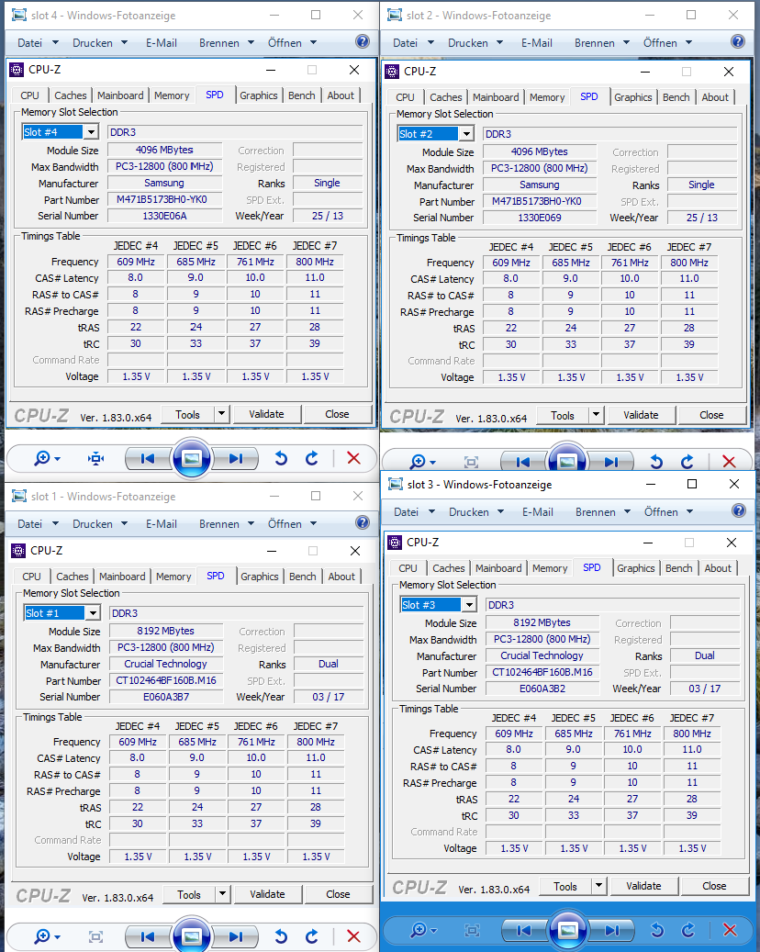Delete the image in slot 3 window
Viewport: 760px width, 952px height.
point(731,930)
